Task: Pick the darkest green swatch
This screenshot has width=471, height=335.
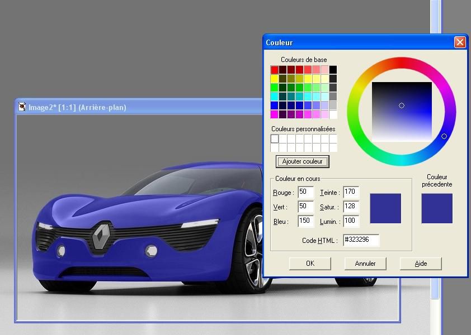Action: coord(283,88)
